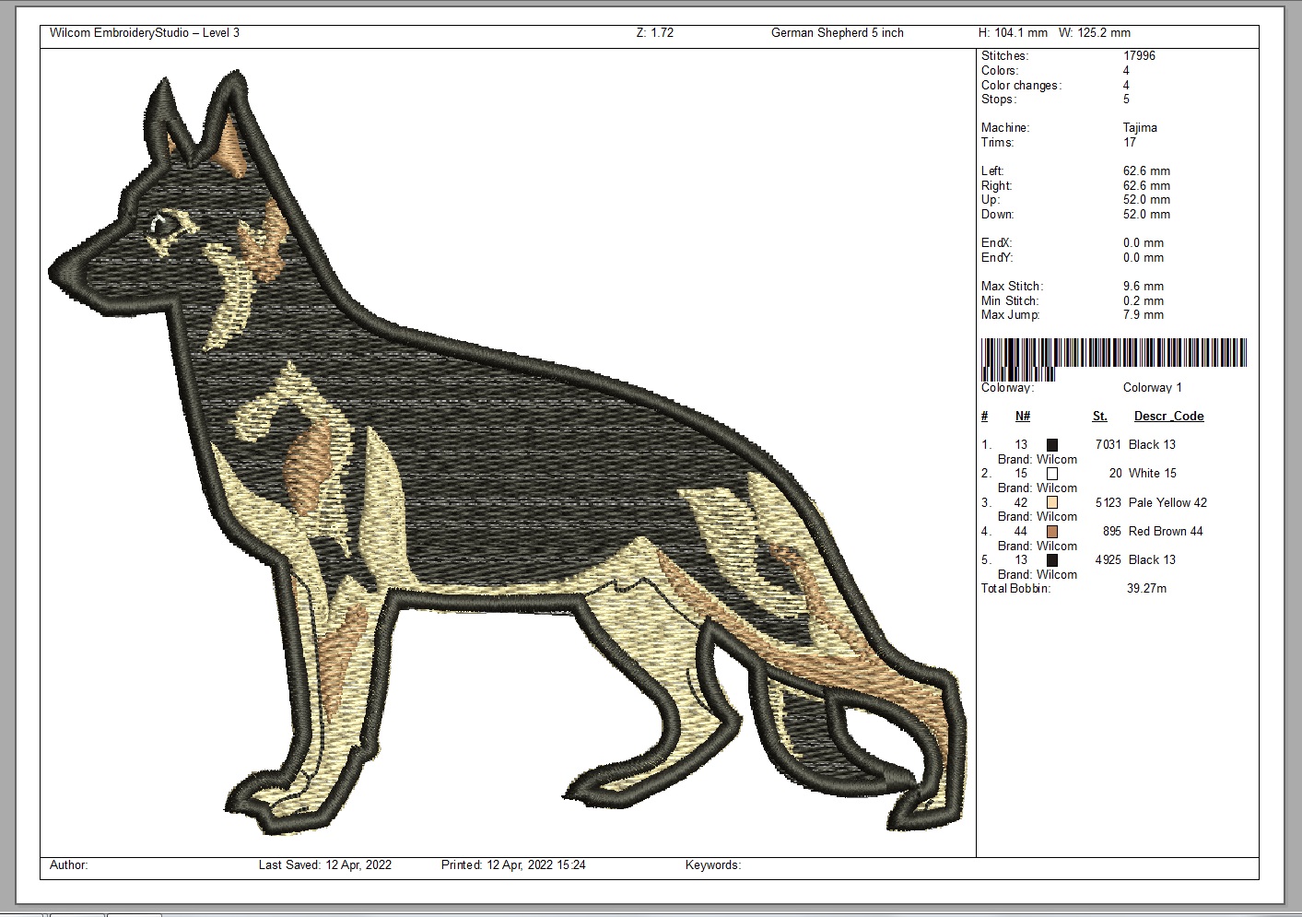Click the Total Bobbin 39.27m value
The width and height of the screenshot is (1302, 917).
click(1146, 589)
